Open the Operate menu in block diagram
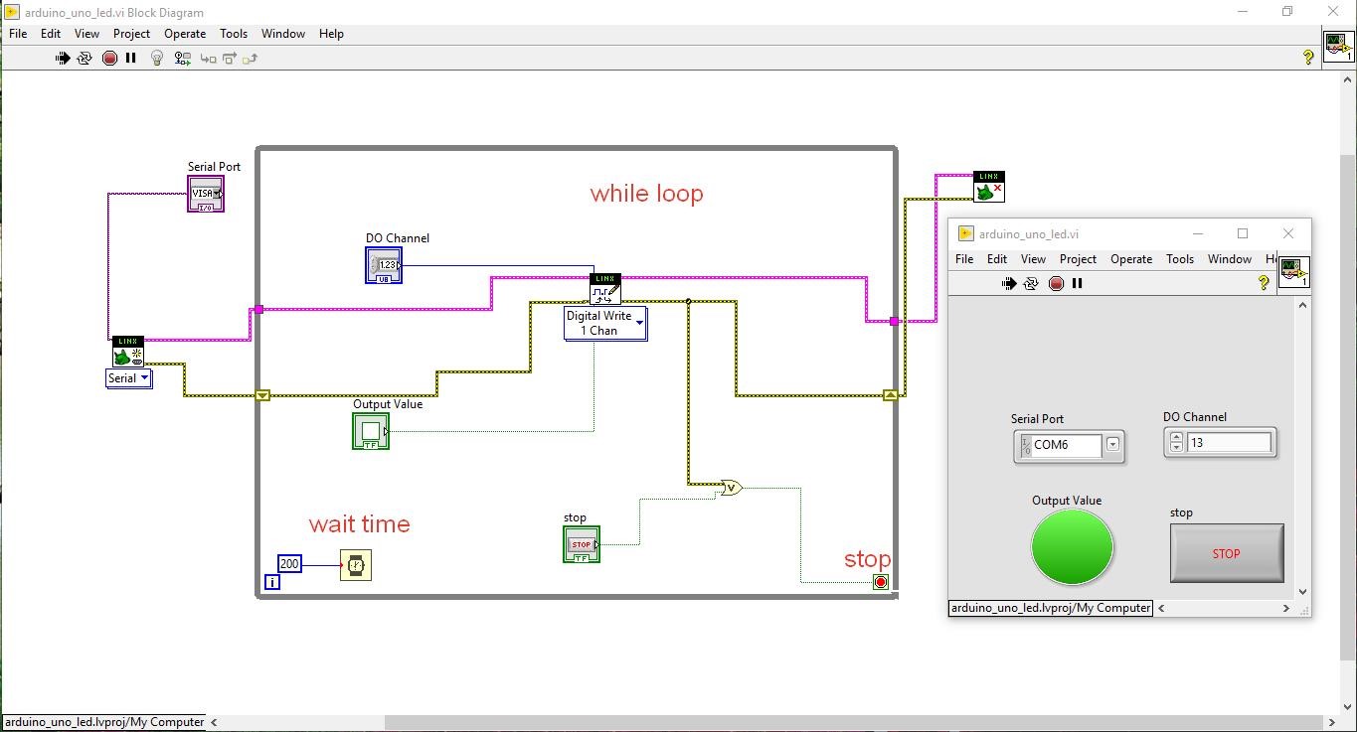The height and width of the screenshot is (732, 1357). pyautogui.click(x=185, y=34)
